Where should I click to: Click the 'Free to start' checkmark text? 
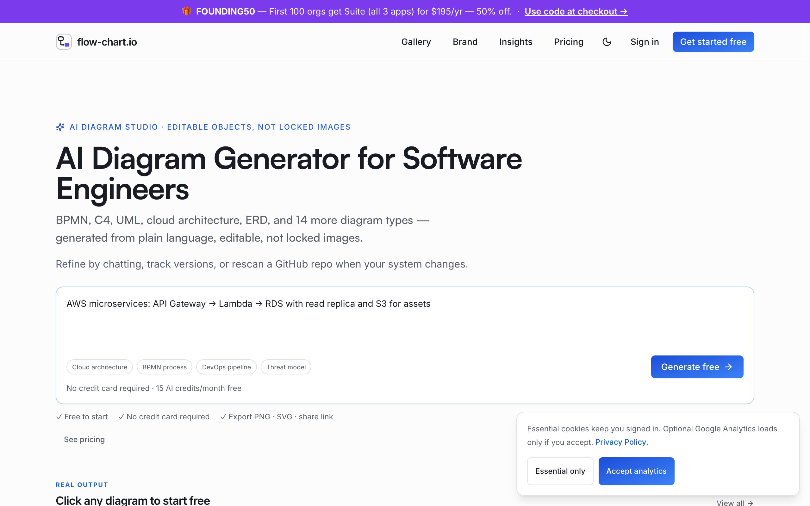pos(82,417)
